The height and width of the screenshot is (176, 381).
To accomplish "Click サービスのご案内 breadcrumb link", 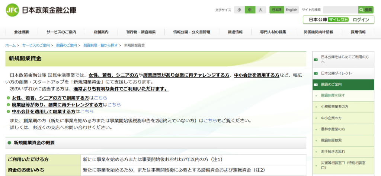I will (36, 45).
